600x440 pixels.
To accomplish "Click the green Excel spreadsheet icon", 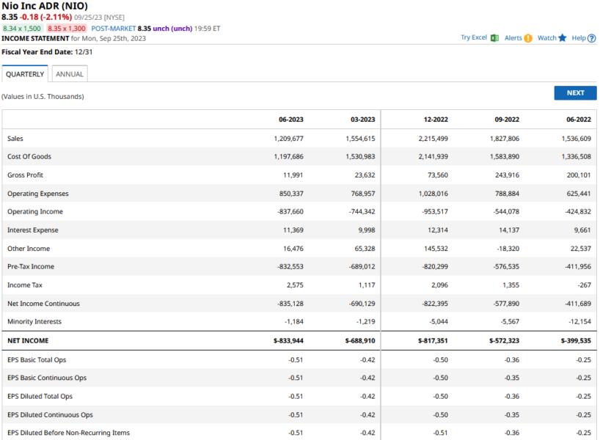I will click(494, 38).
